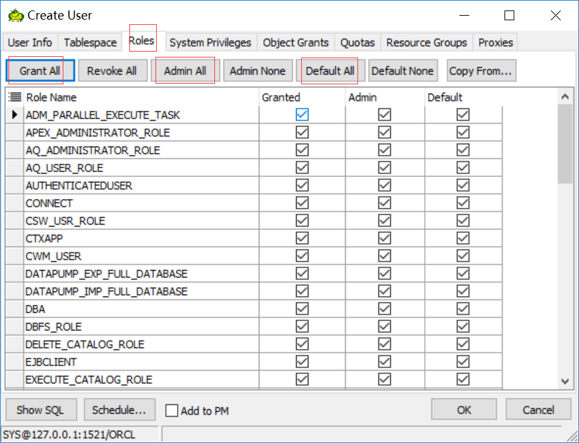Enable the Add to PM checkbox
The image size is (579, 443).
[172, 410]
